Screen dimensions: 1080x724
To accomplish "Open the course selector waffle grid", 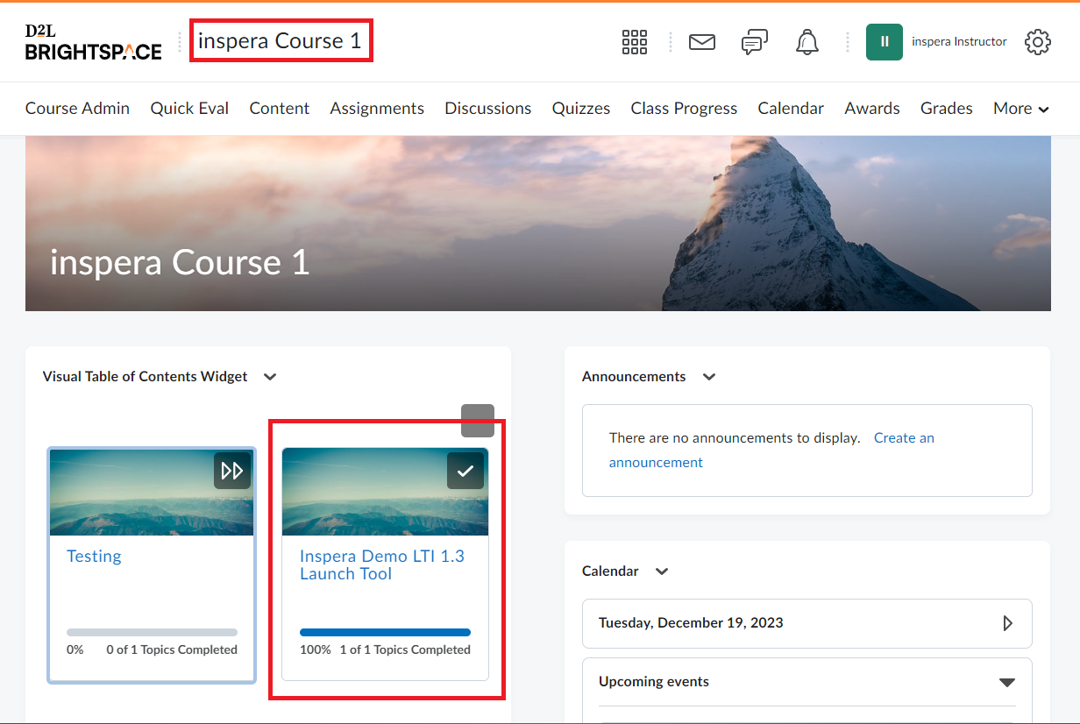I will (x=634, y=42).
